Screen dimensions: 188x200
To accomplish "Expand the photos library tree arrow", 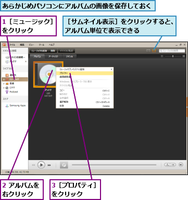I will tap(4, 84).
